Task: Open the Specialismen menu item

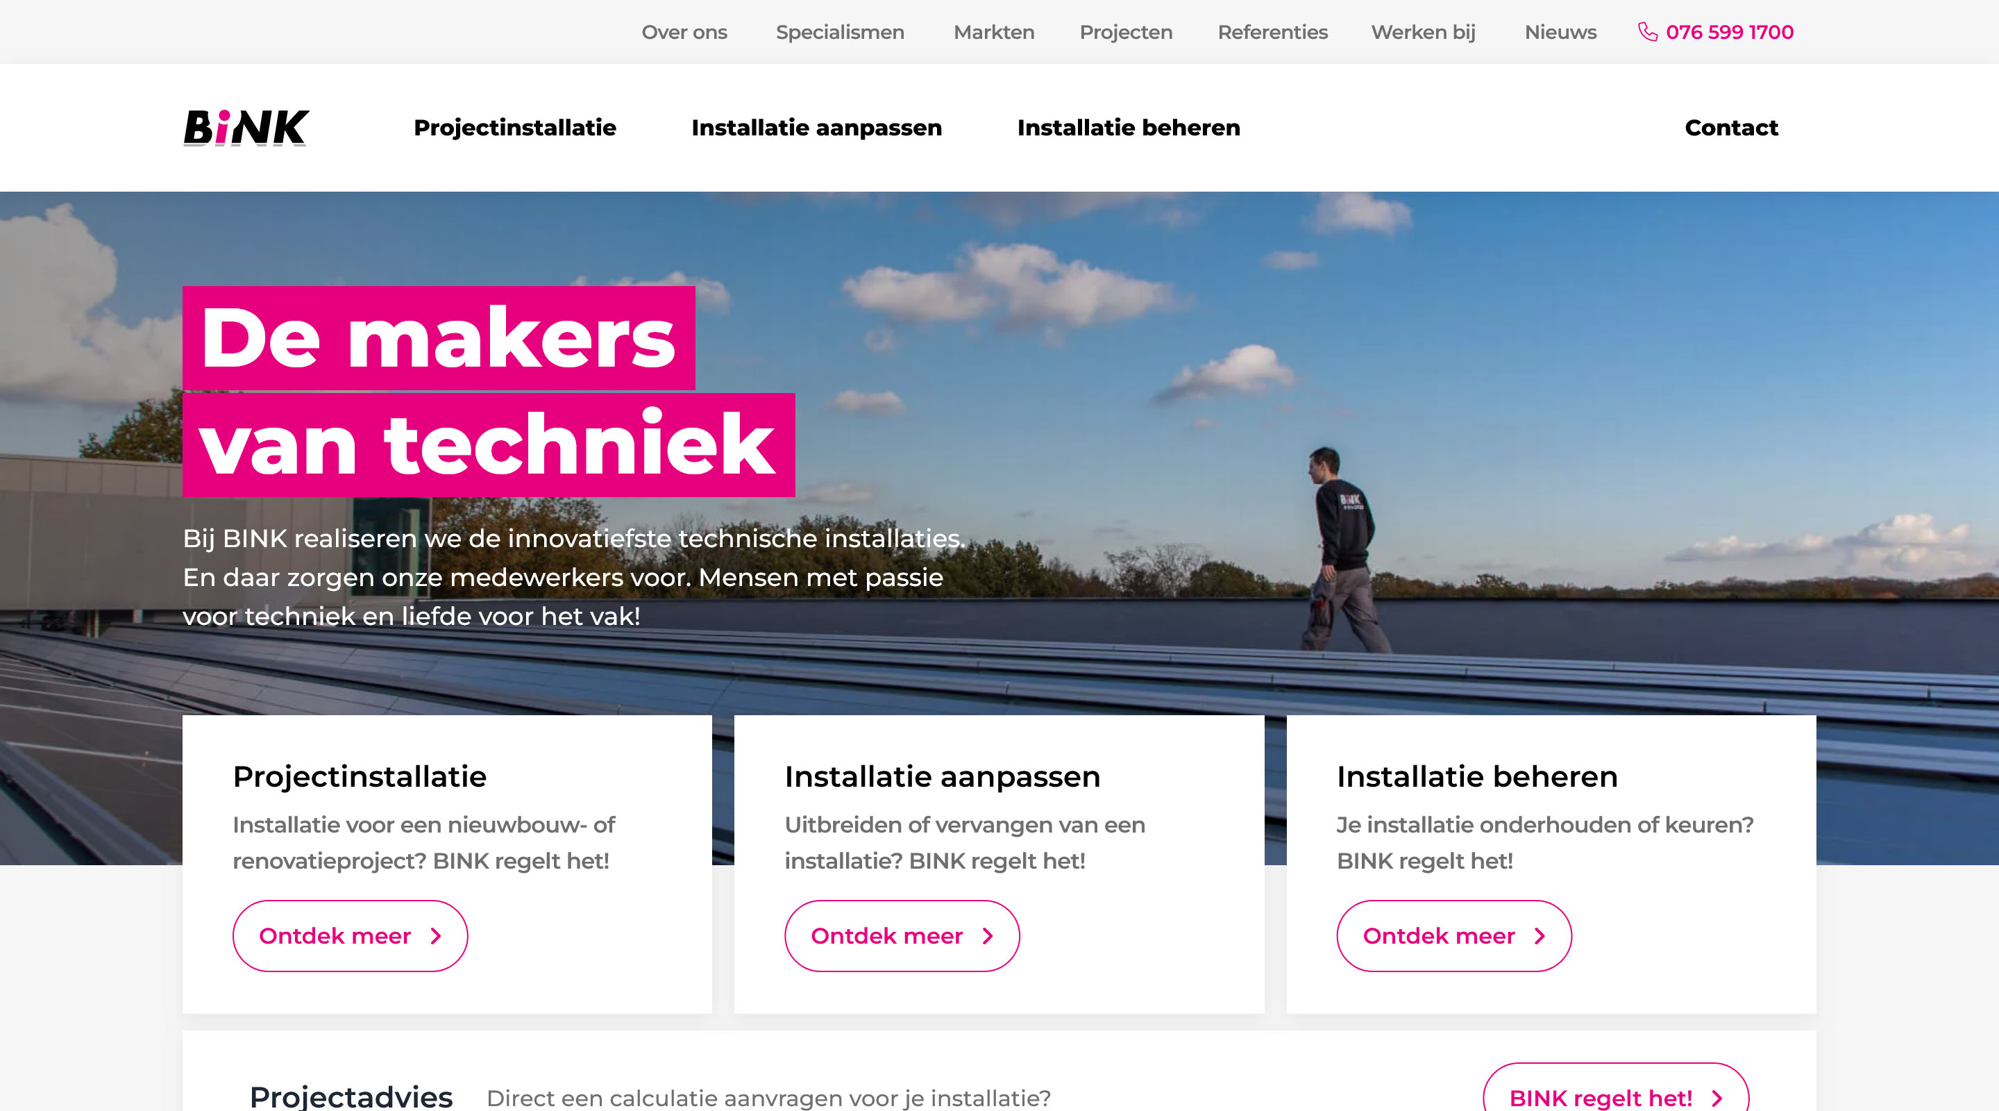Action: coord(841,32)
